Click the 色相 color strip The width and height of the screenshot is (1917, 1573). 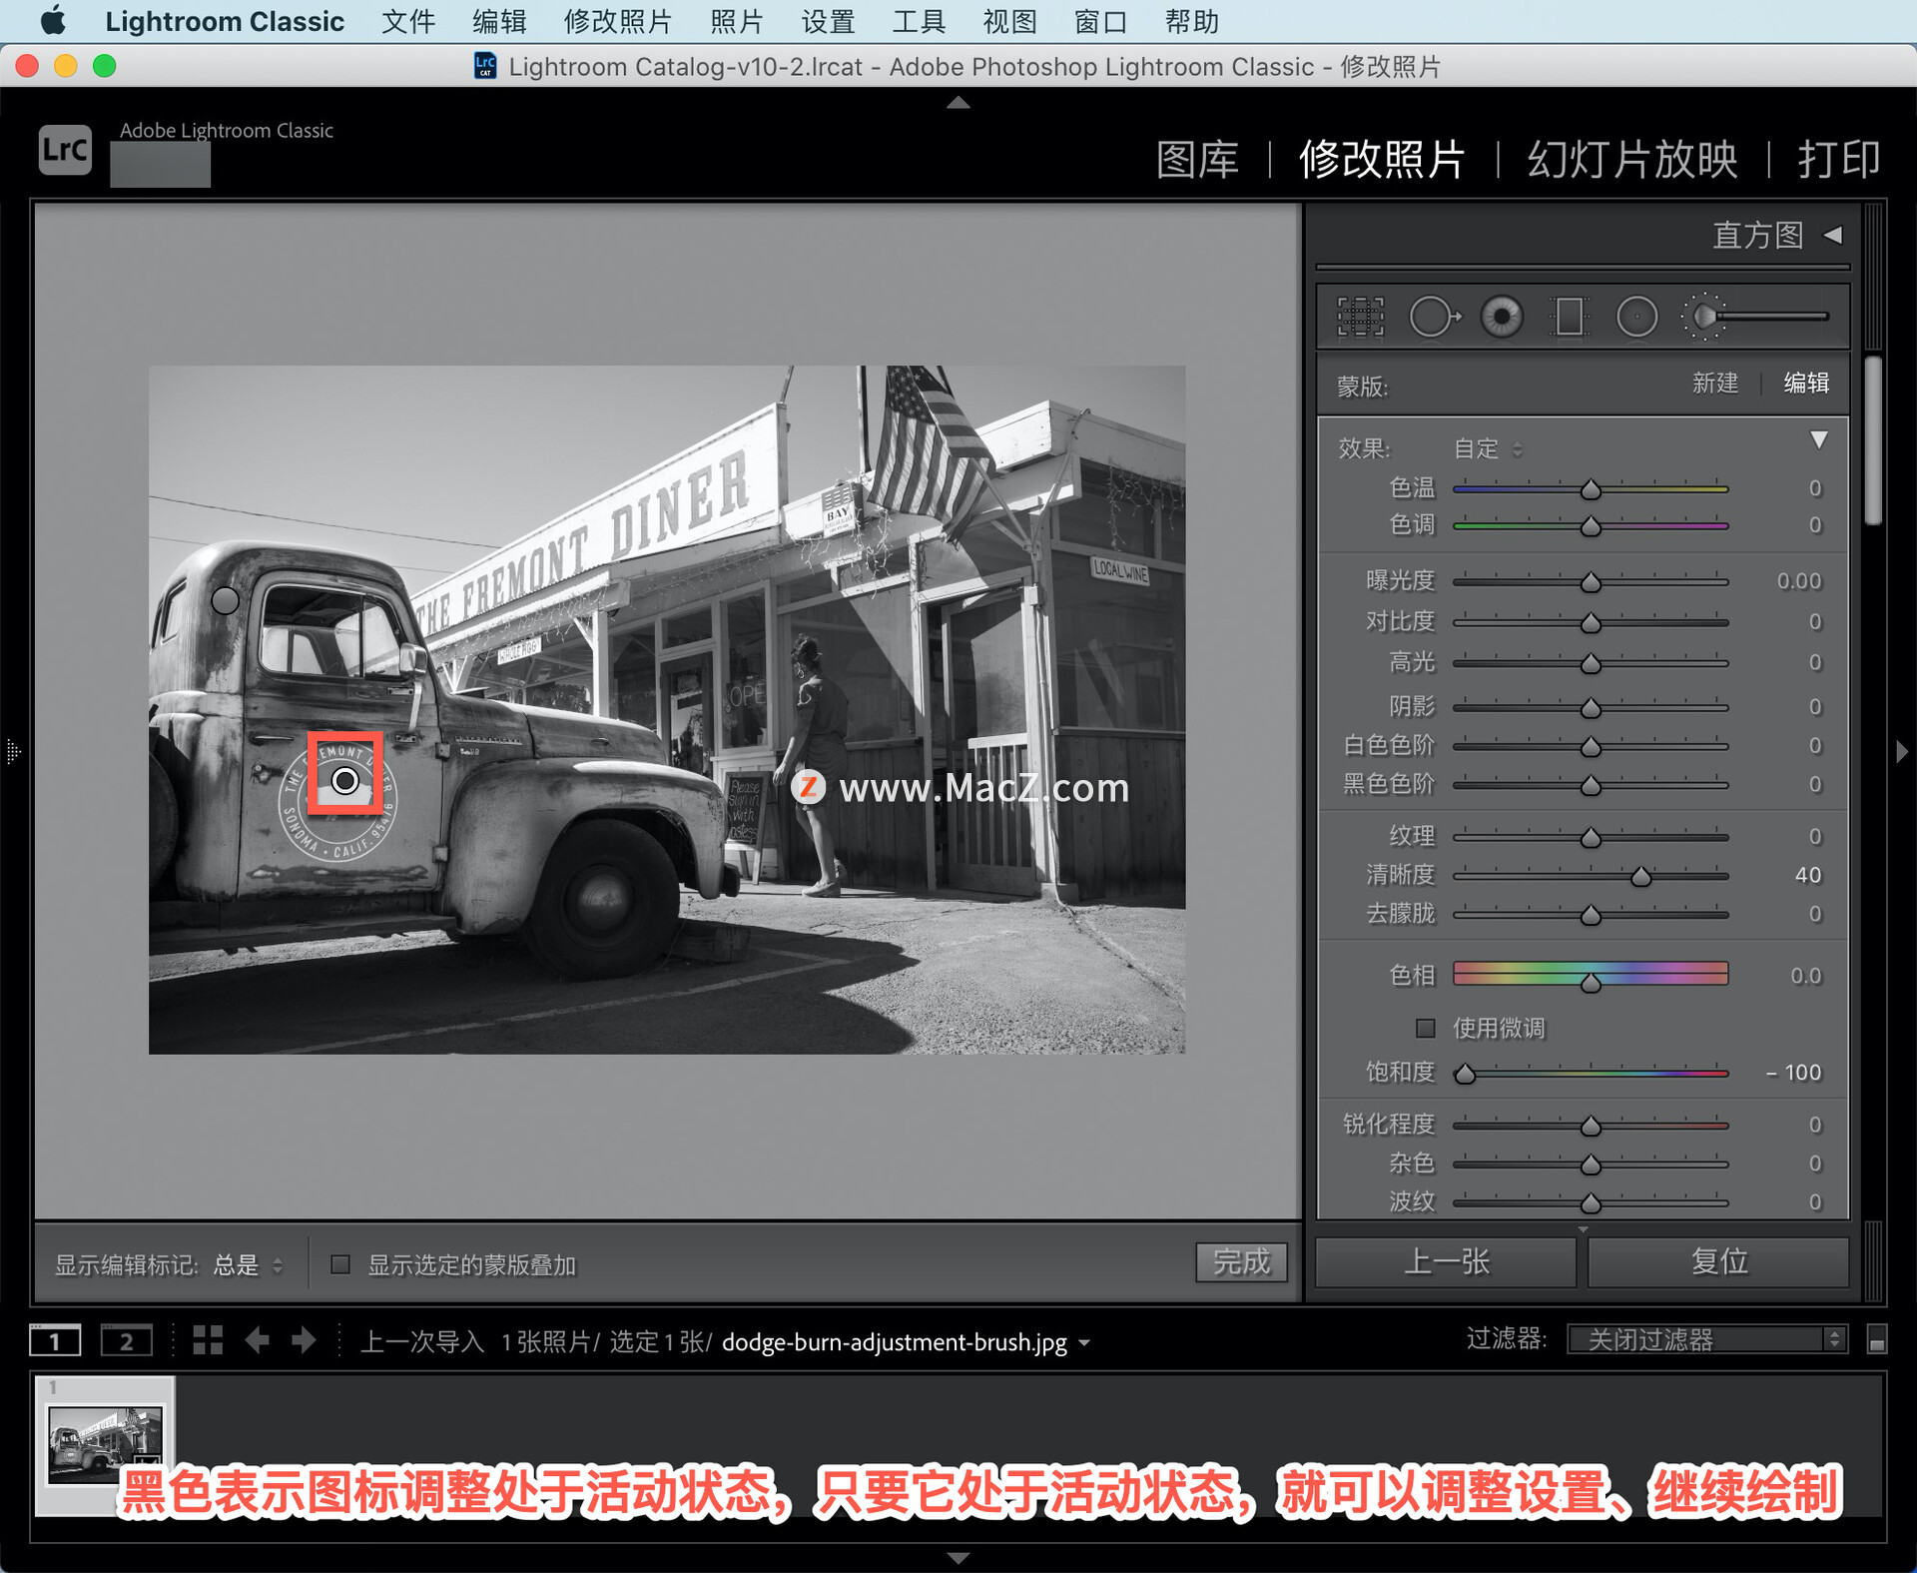click(1591, 973)
